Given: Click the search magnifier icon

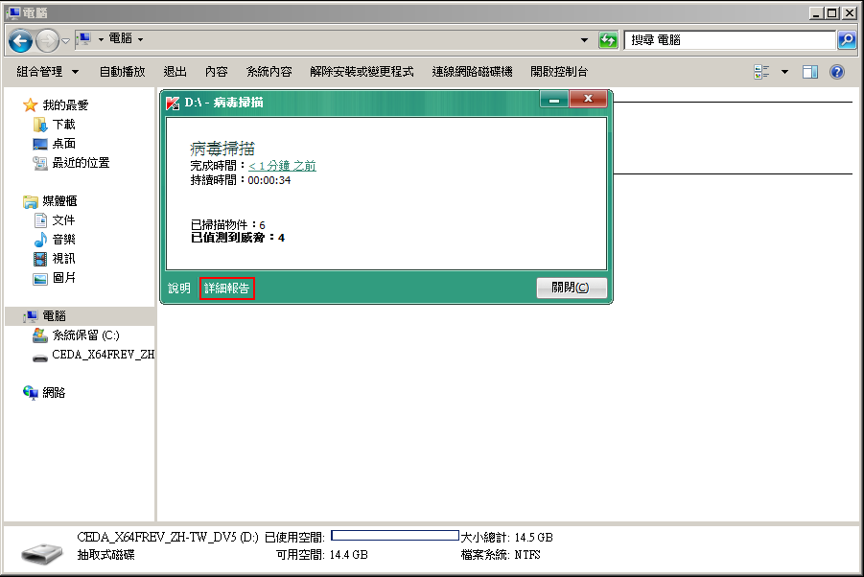Looking at the screenshot, I should click(846, 40).
